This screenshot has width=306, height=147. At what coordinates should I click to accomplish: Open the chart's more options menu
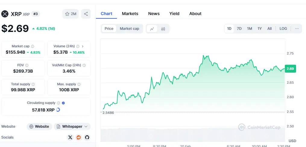[x=297, y=29]
